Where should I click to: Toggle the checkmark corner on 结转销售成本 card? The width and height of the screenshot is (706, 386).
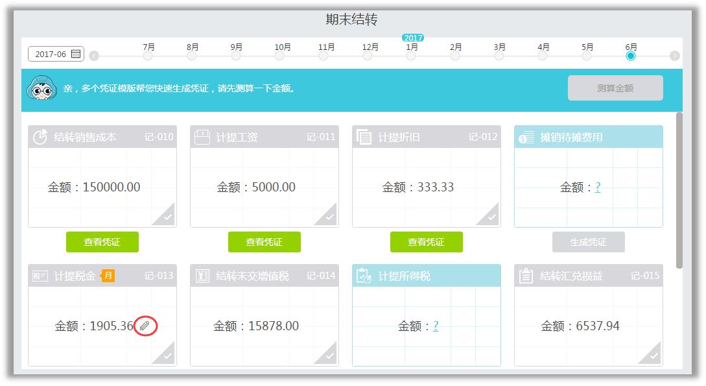pyautogui.click(x=169, y=217)
